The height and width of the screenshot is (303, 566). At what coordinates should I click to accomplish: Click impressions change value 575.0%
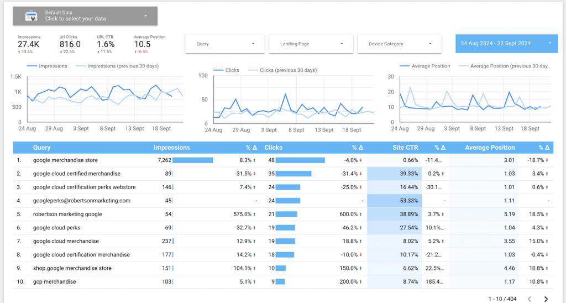click(x=243, y=214)
